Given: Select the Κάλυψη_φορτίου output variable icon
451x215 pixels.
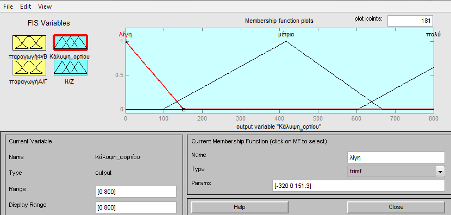Looking at the screenshot, I should click(71, 42).
